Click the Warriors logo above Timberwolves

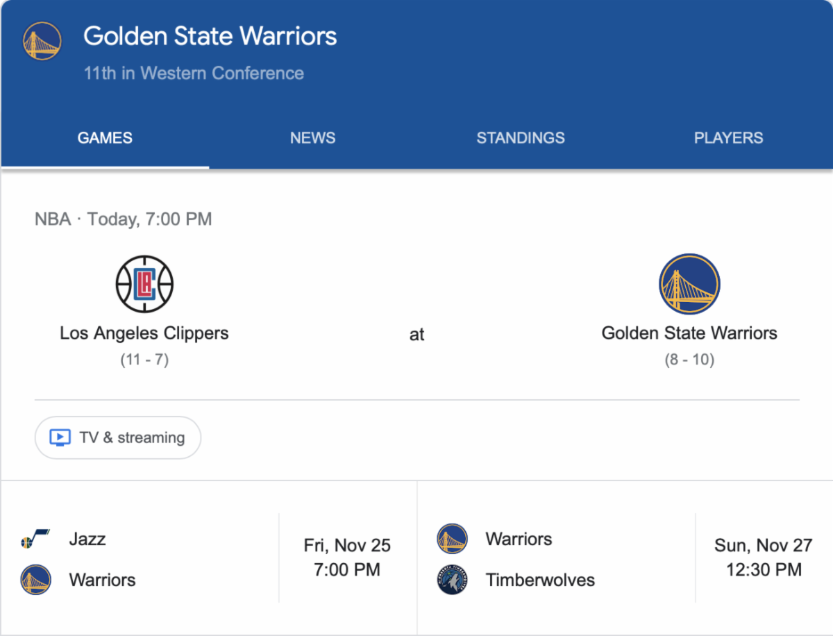click(x=453, y=539)
